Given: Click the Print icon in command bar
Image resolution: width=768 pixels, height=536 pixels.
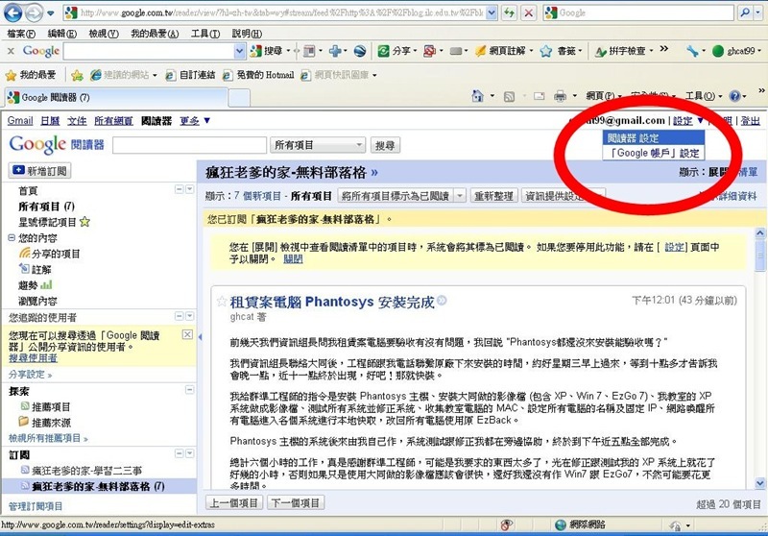Looking at the screenshot, I should [x=560, y=96].
